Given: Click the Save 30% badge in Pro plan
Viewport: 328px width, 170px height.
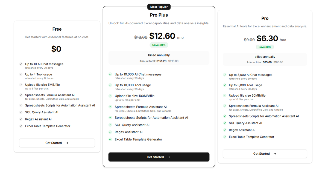Looking at the screenshot, I should tap(265, 47).
